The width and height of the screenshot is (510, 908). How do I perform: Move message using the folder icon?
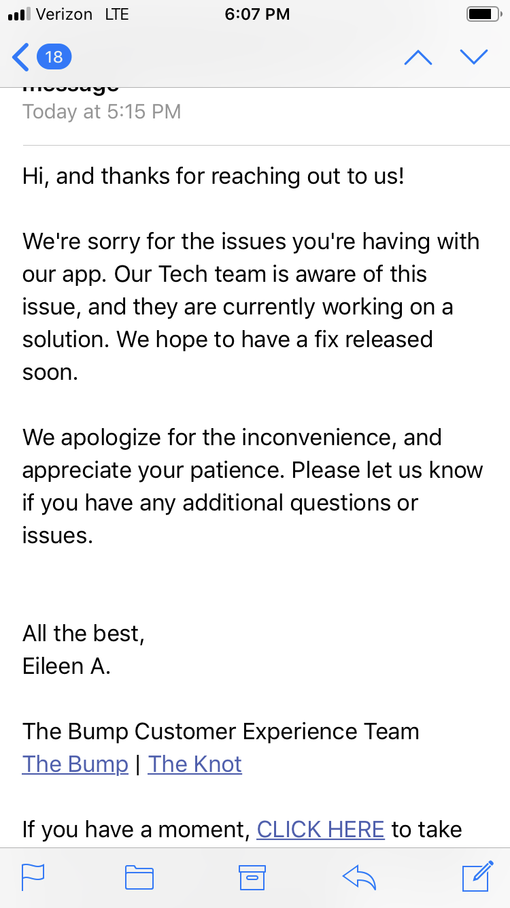pos(139,877)
